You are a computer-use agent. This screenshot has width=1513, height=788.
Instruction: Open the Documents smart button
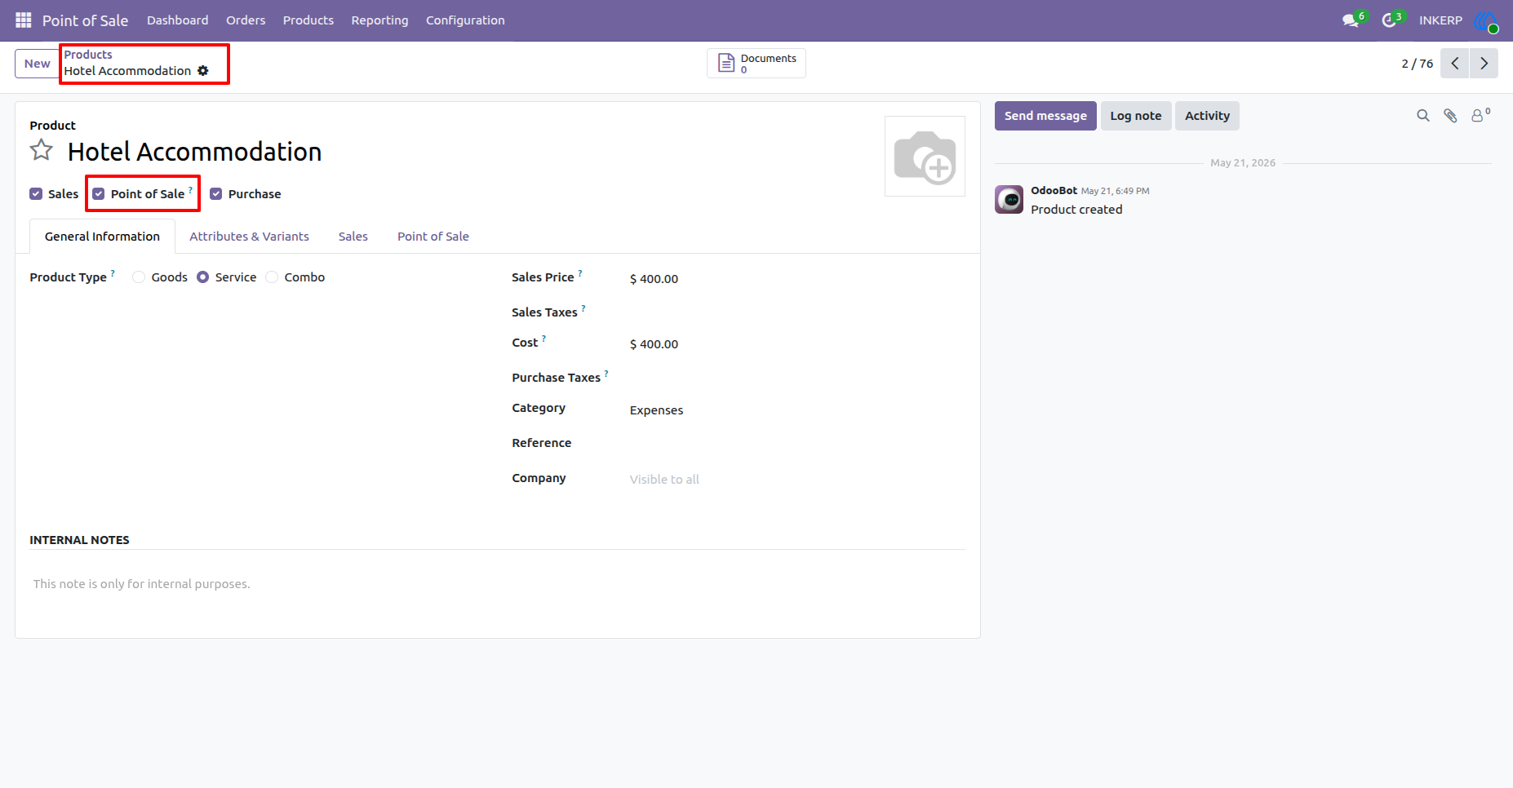point(756,63)
